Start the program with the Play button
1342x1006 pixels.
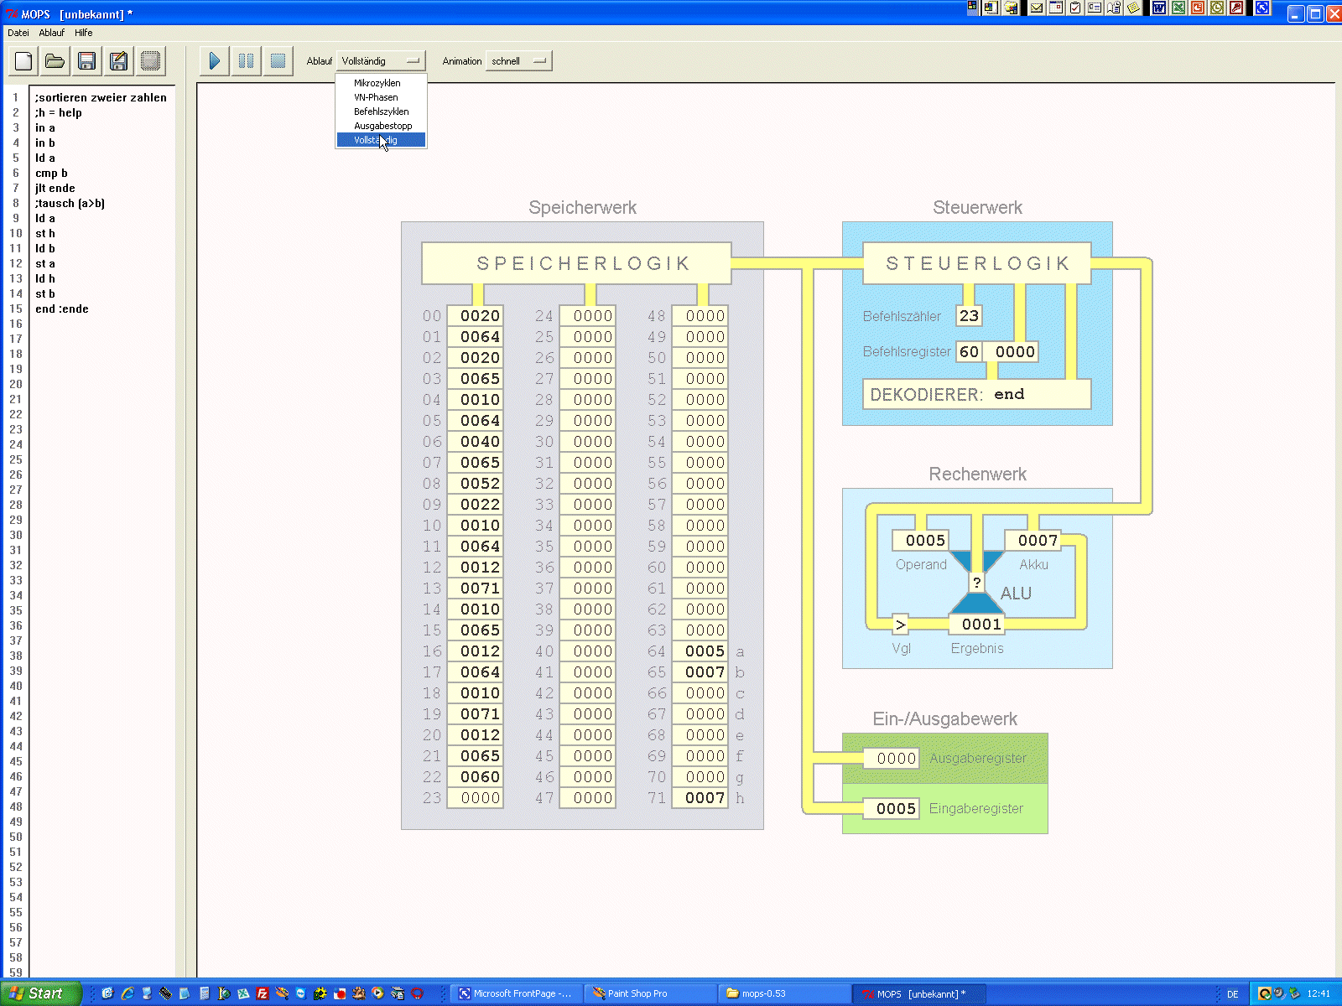coord(215,61)
